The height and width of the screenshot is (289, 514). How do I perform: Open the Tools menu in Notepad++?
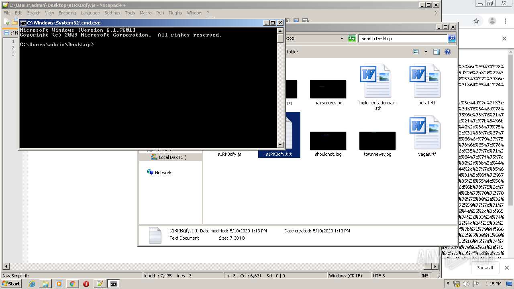click(x=130, y=13)
